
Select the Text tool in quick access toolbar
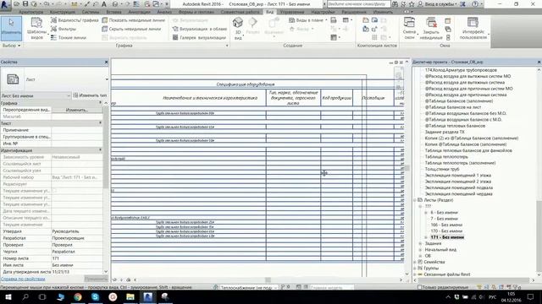[x=103, y=4]
